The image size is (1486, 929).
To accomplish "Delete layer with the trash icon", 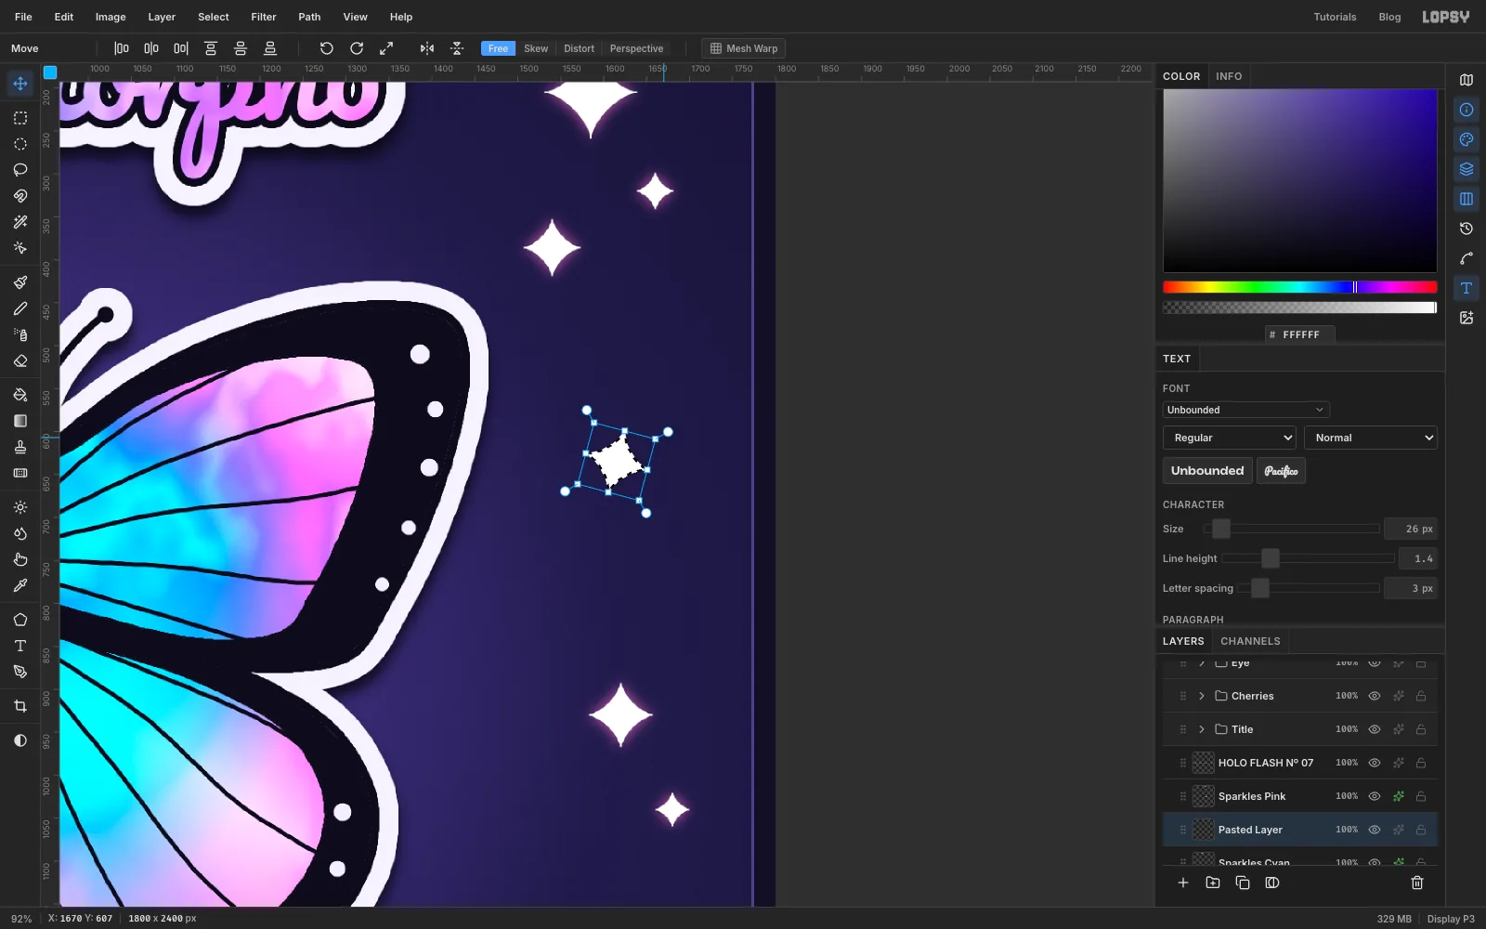I will (x=1417, y=883).
